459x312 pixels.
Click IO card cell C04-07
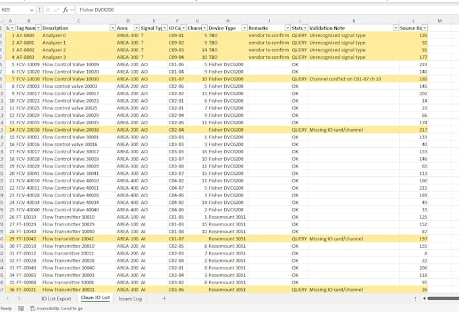[177, 188]
